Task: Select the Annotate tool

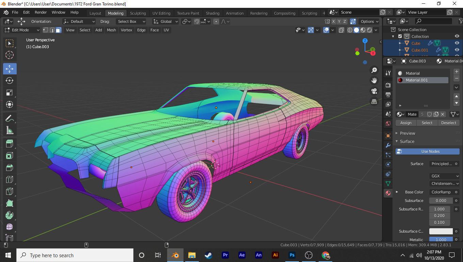Action: pyautogui.click(x=10, y=118)
